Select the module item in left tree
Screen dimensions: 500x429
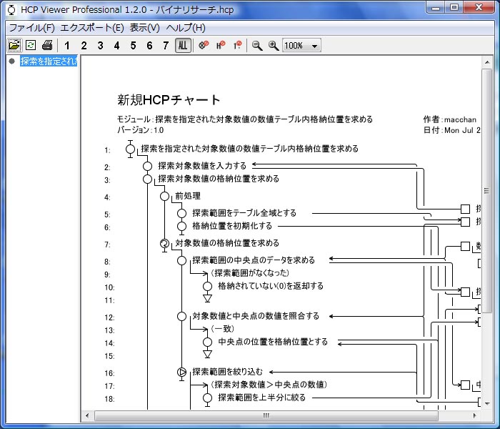pyautogui.click(x=48, y=61)
